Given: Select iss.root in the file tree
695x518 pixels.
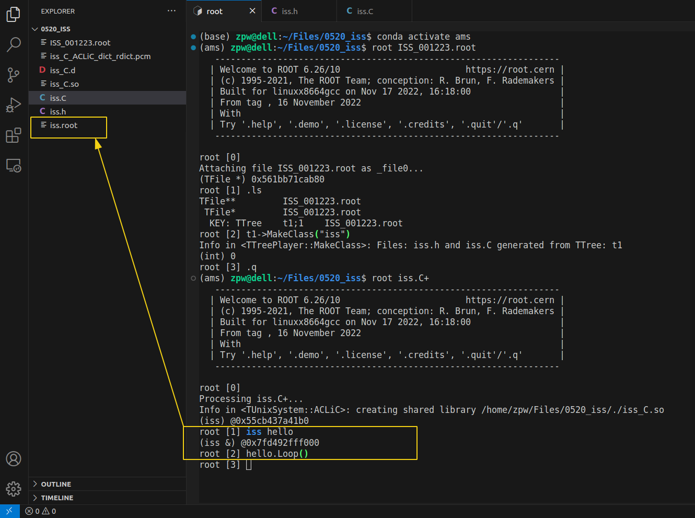Looking at the screenshot, I should 108,125.
